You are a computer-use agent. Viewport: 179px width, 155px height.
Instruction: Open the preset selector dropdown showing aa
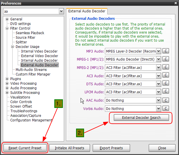point(61,11)
